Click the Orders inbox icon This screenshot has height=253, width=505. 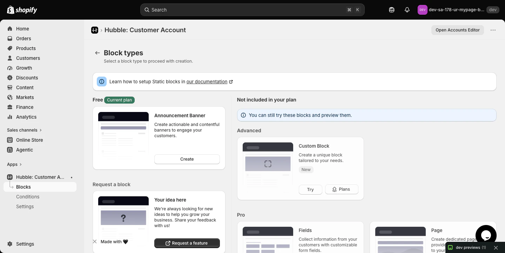(10, 38)
